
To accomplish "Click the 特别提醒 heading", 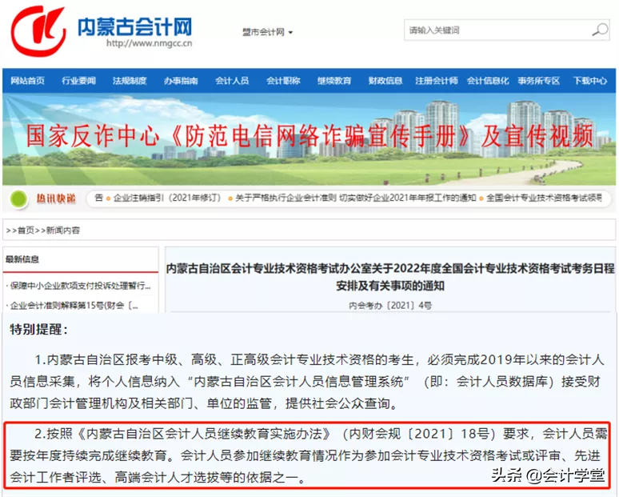I will coord(38,329).
